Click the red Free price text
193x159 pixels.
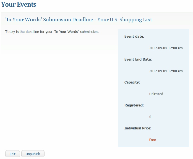153,140
